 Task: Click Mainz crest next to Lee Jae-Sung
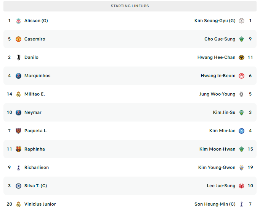[x=241, y=186]
